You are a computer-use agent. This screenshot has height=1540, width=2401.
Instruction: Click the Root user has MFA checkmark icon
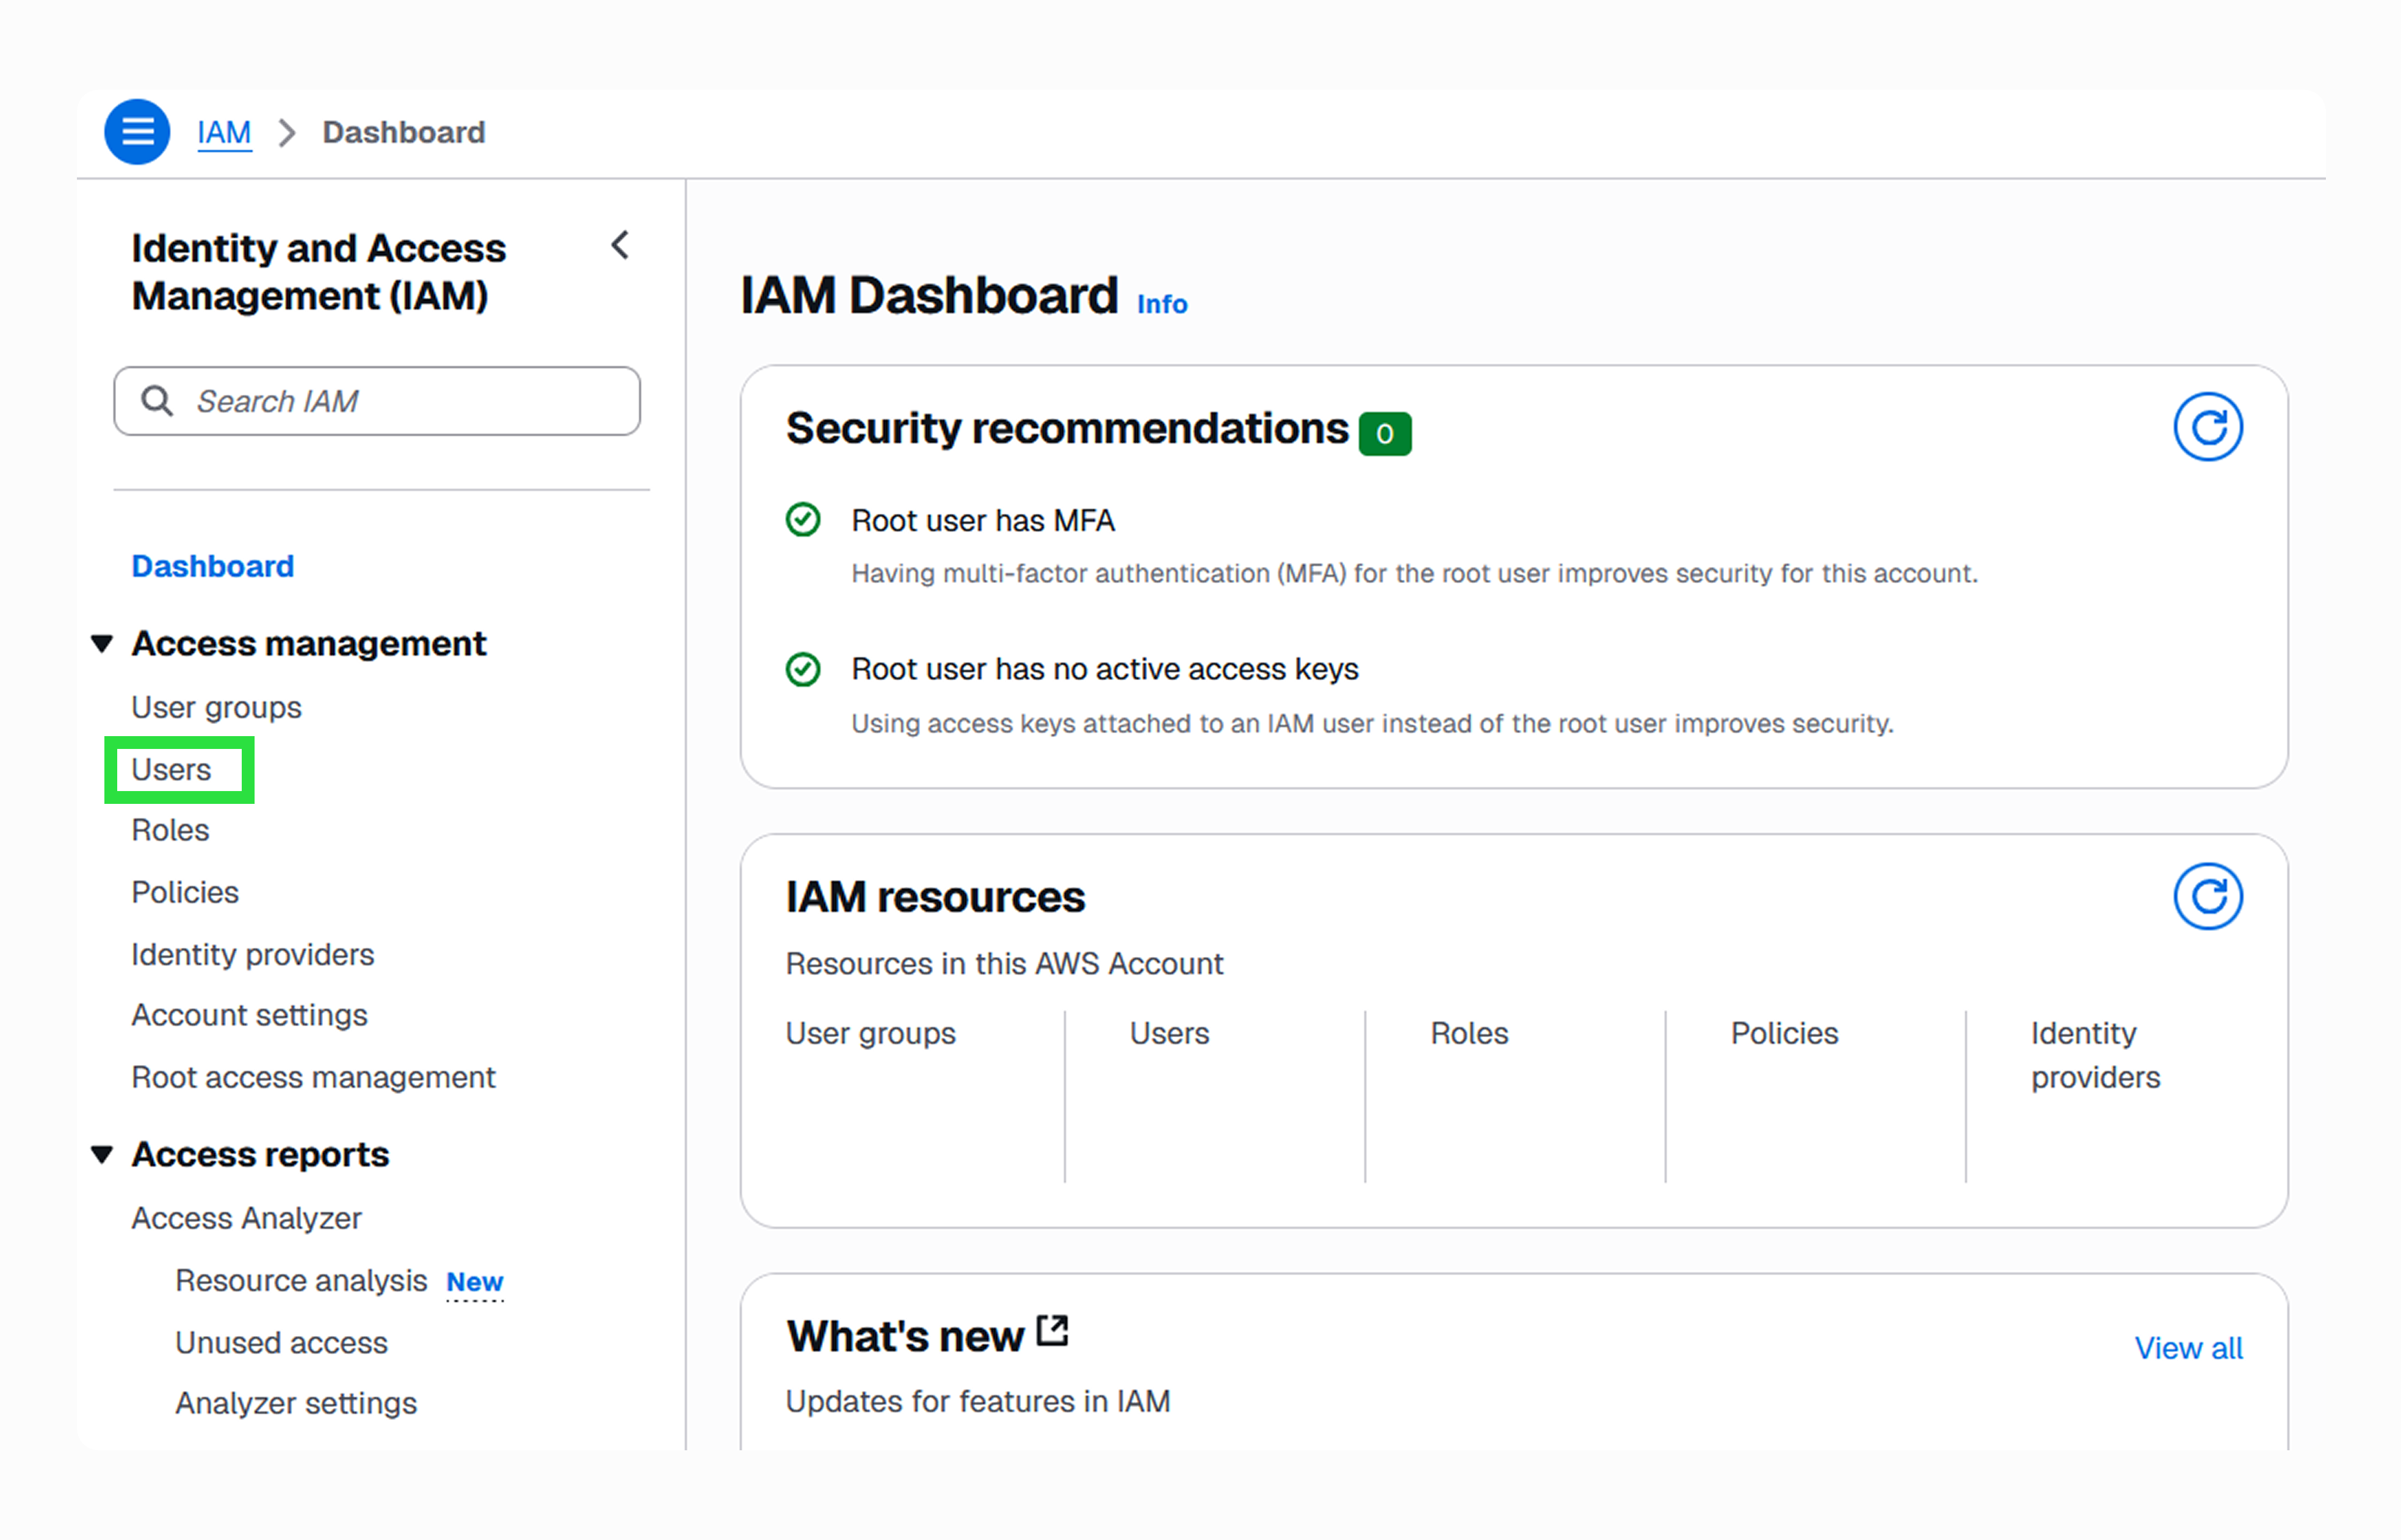803,520
